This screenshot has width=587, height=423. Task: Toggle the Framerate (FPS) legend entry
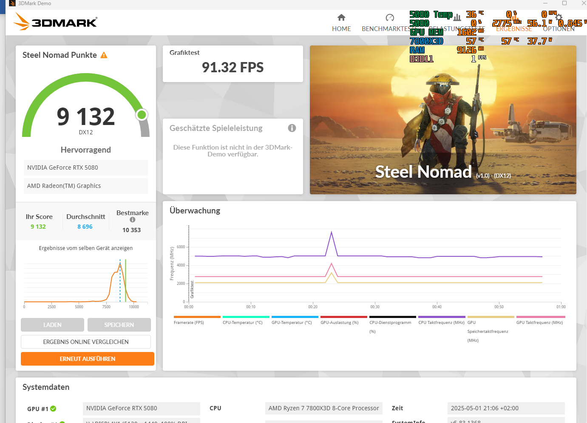[x=197, y=321]
